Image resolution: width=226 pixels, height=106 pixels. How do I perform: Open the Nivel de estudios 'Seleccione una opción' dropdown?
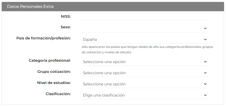145,84
